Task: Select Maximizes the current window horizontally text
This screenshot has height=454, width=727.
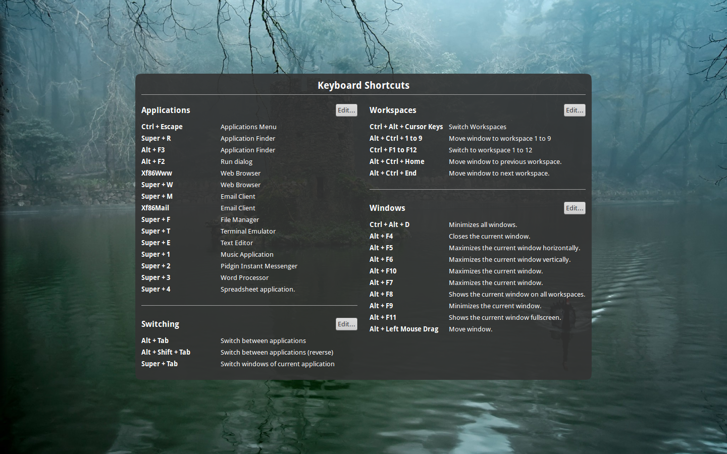Action: pos(514,248)
